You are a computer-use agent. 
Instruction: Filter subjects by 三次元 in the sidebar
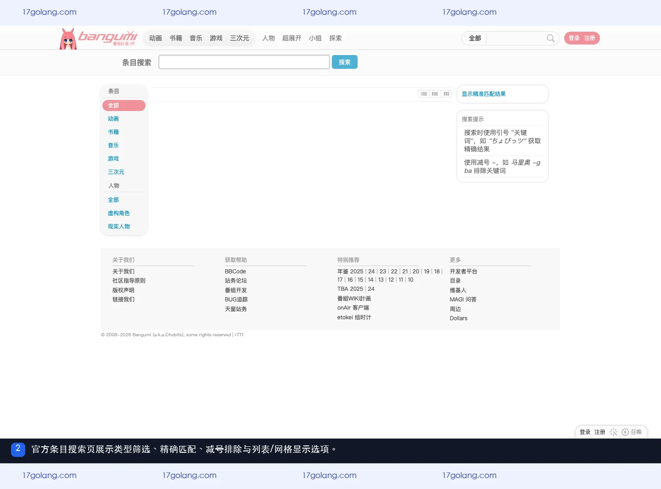pyautogui.click(x=116, y=172)
